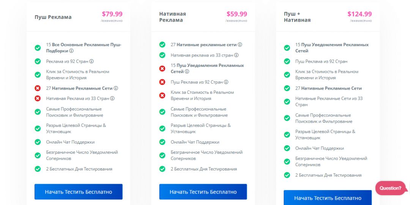Start free test for Пуш Реклама plan
The image size is (410, 205).
tap(79, 192)
